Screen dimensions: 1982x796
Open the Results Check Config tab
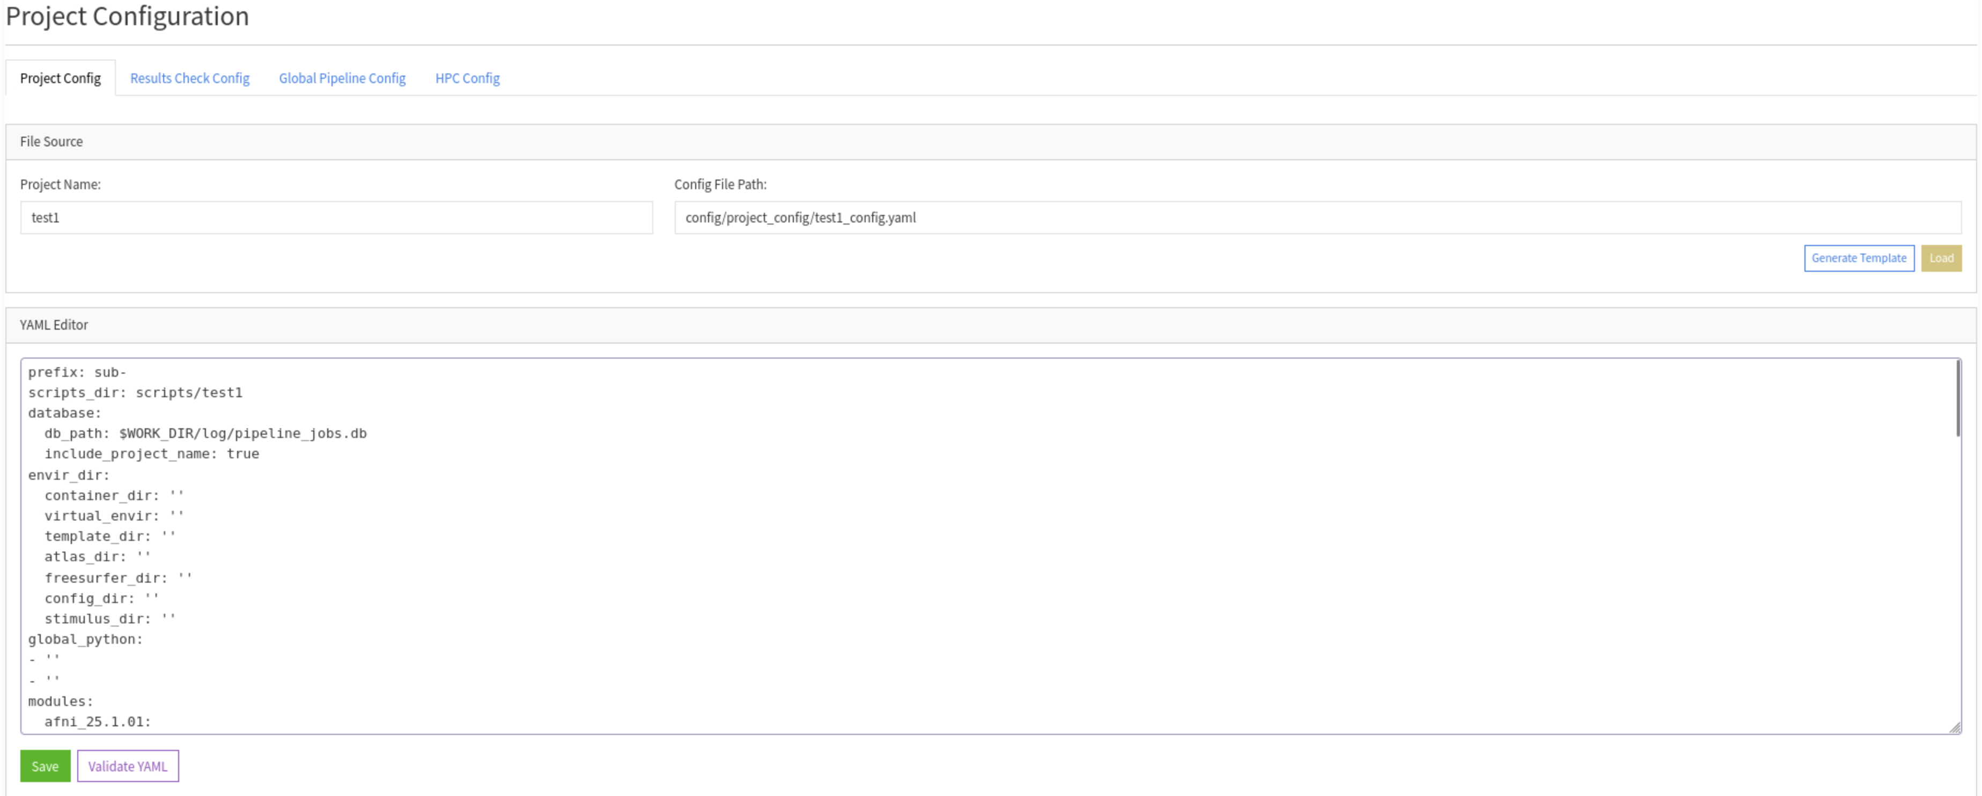tap(189, 78)
